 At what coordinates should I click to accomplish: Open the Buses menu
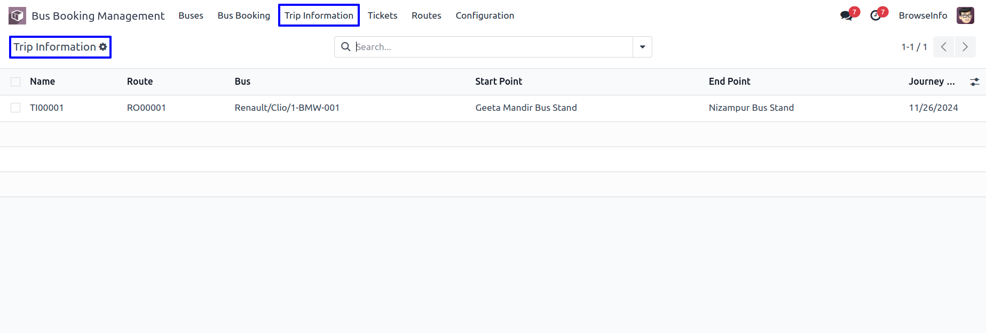tap(191, 15)
